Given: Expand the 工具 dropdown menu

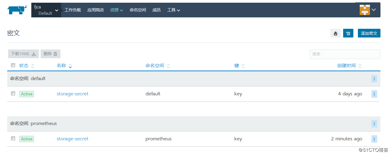Looking at the screenshot, I should click(174, 10).
